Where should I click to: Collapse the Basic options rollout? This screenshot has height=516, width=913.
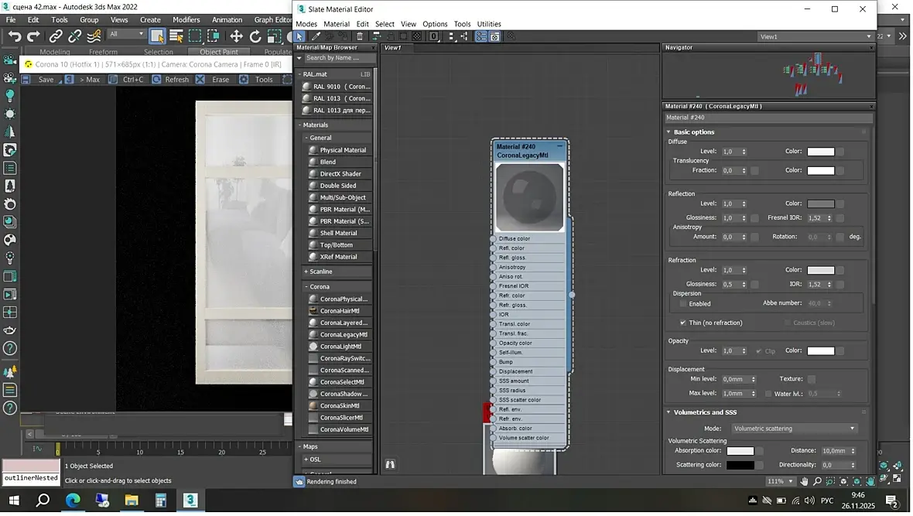(x=693, y=132)
